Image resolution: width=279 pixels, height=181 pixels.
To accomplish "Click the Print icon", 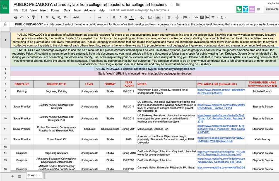I will 16,17.
